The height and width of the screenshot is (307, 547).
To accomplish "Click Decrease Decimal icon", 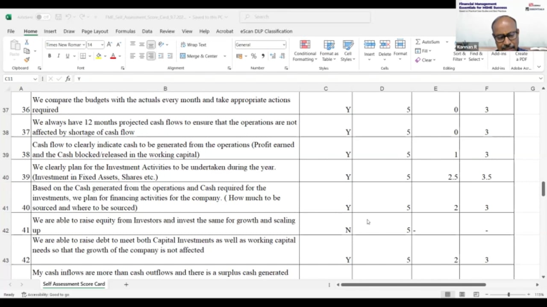I will pyautogui.click(x=282, y=56).
